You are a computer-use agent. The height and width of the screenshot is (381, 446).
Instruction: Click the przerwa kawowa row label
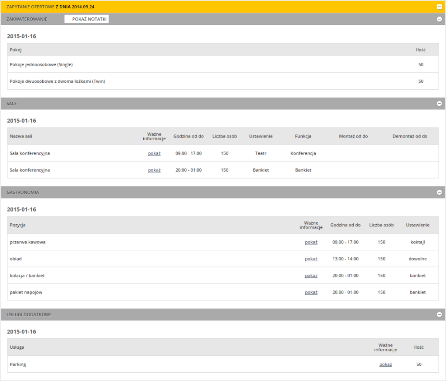point(27,242)
